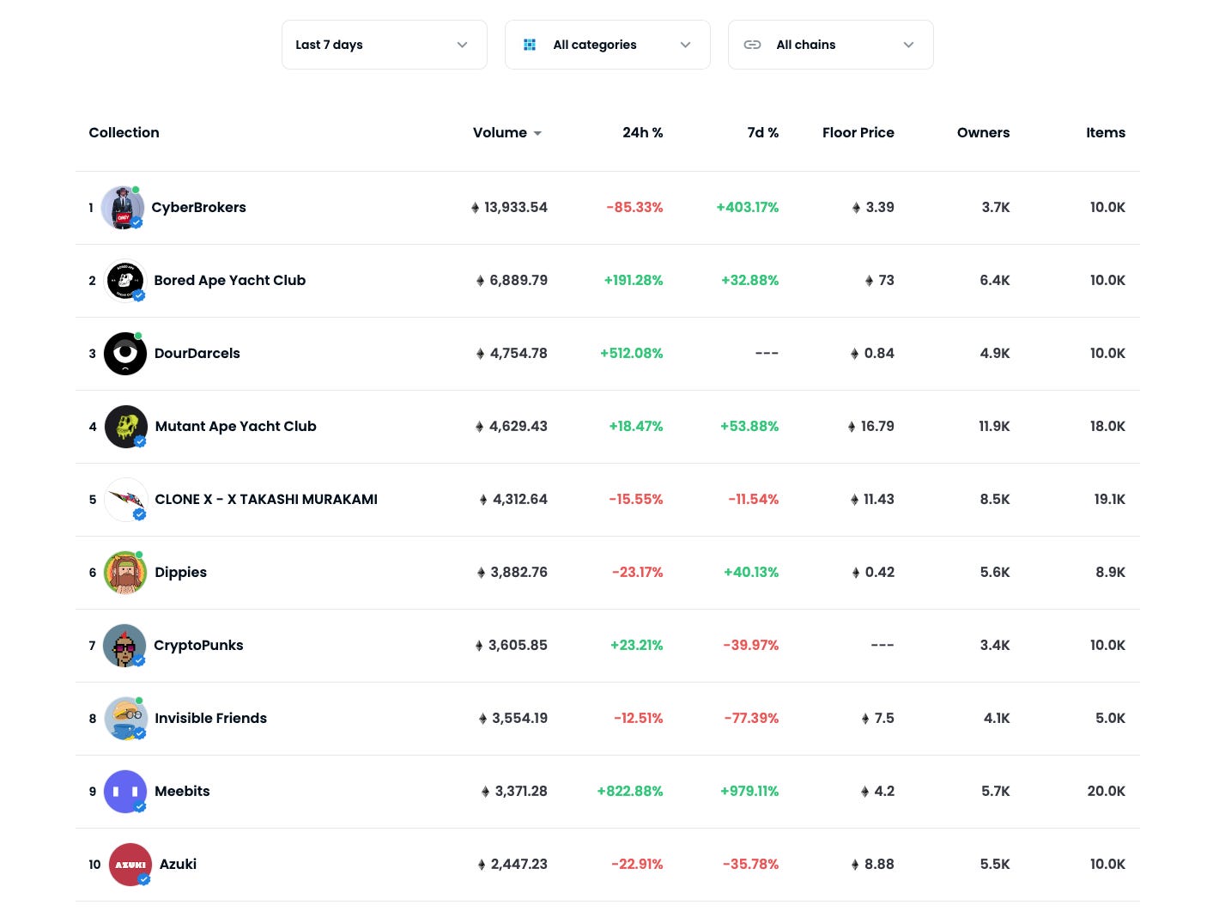Click Mutant Ape floor price 16.79

pos(877,426)
